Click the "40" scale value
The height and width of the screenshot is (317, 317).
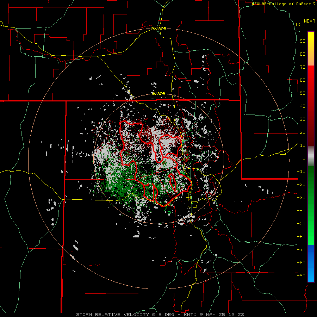(x=303, y=106)
